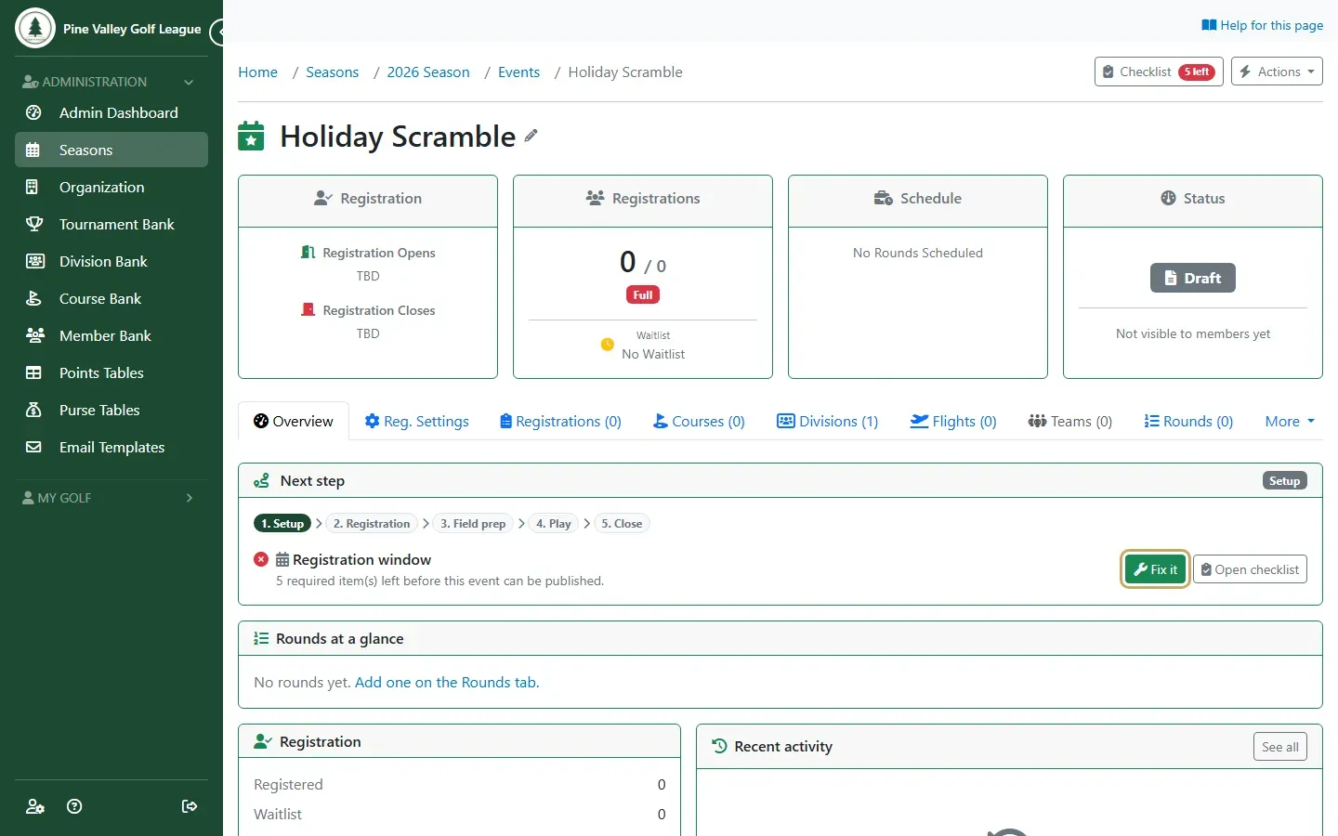This screenshot has width=1338, height=836.
Task: Switch to the Teams (0) tab
Action: (1069, 421)
